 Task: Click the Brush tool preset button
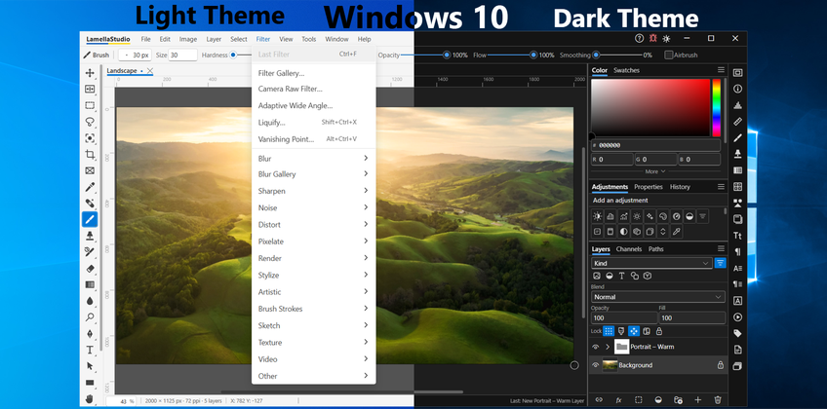click(97, 55)
